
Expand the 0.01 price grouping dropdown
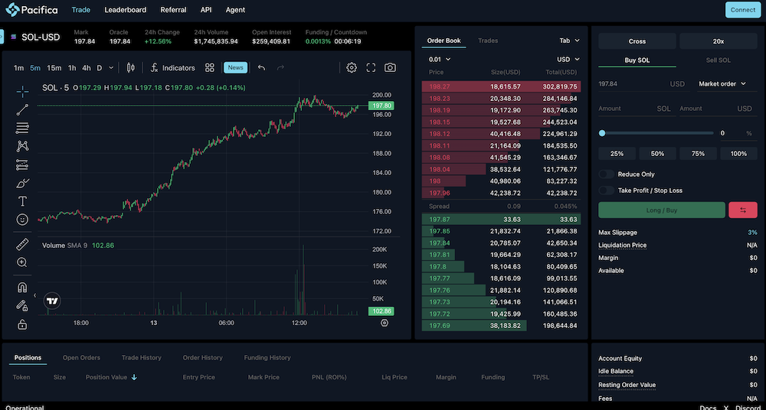tap(439, 59)
